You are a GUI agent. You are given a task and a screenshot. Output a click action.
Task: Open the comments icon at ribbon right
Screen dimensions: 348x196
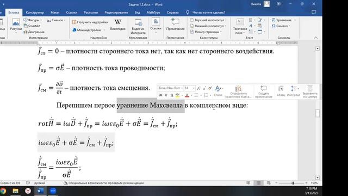click(314, 12)
